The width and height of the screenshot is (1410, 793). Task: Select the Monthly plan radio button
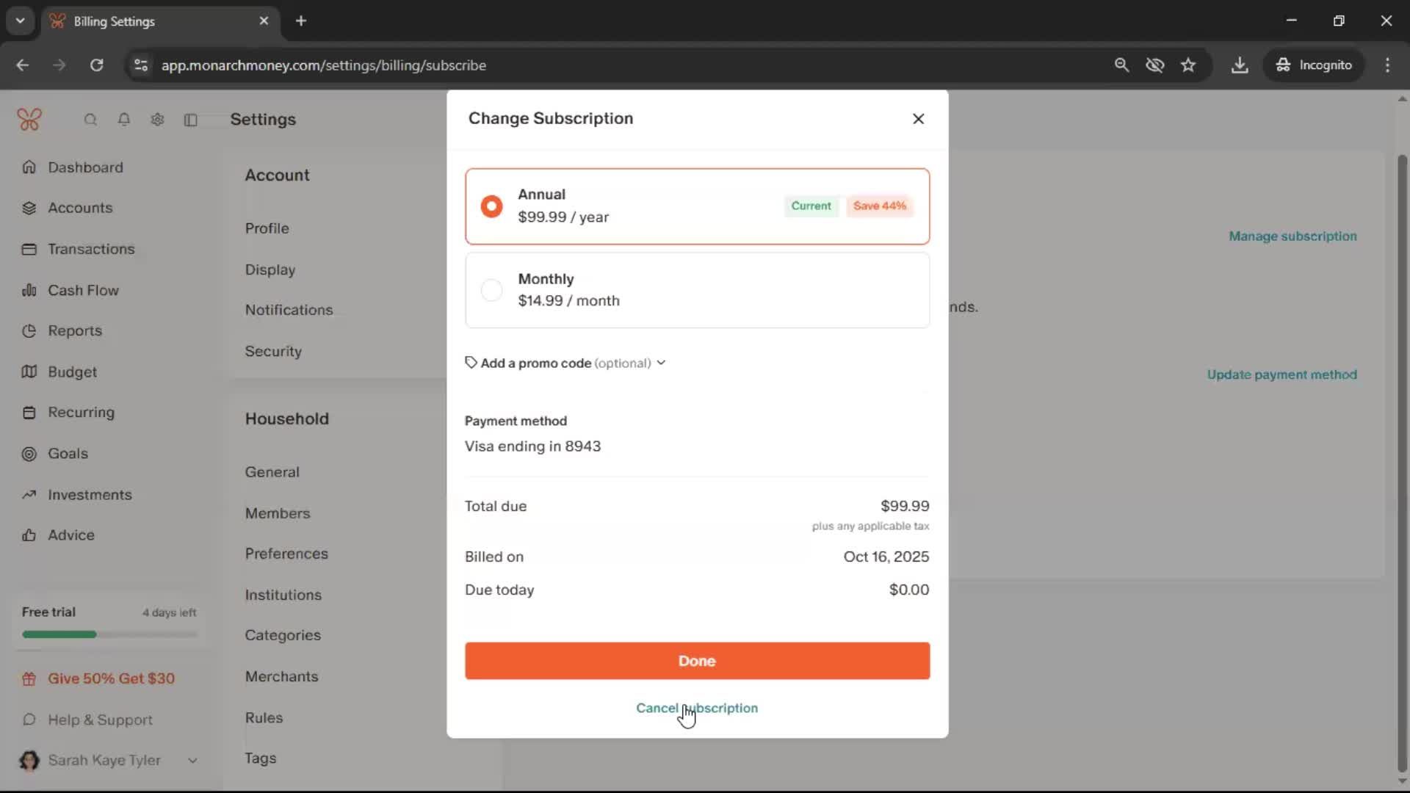click(x=491, y=290)
